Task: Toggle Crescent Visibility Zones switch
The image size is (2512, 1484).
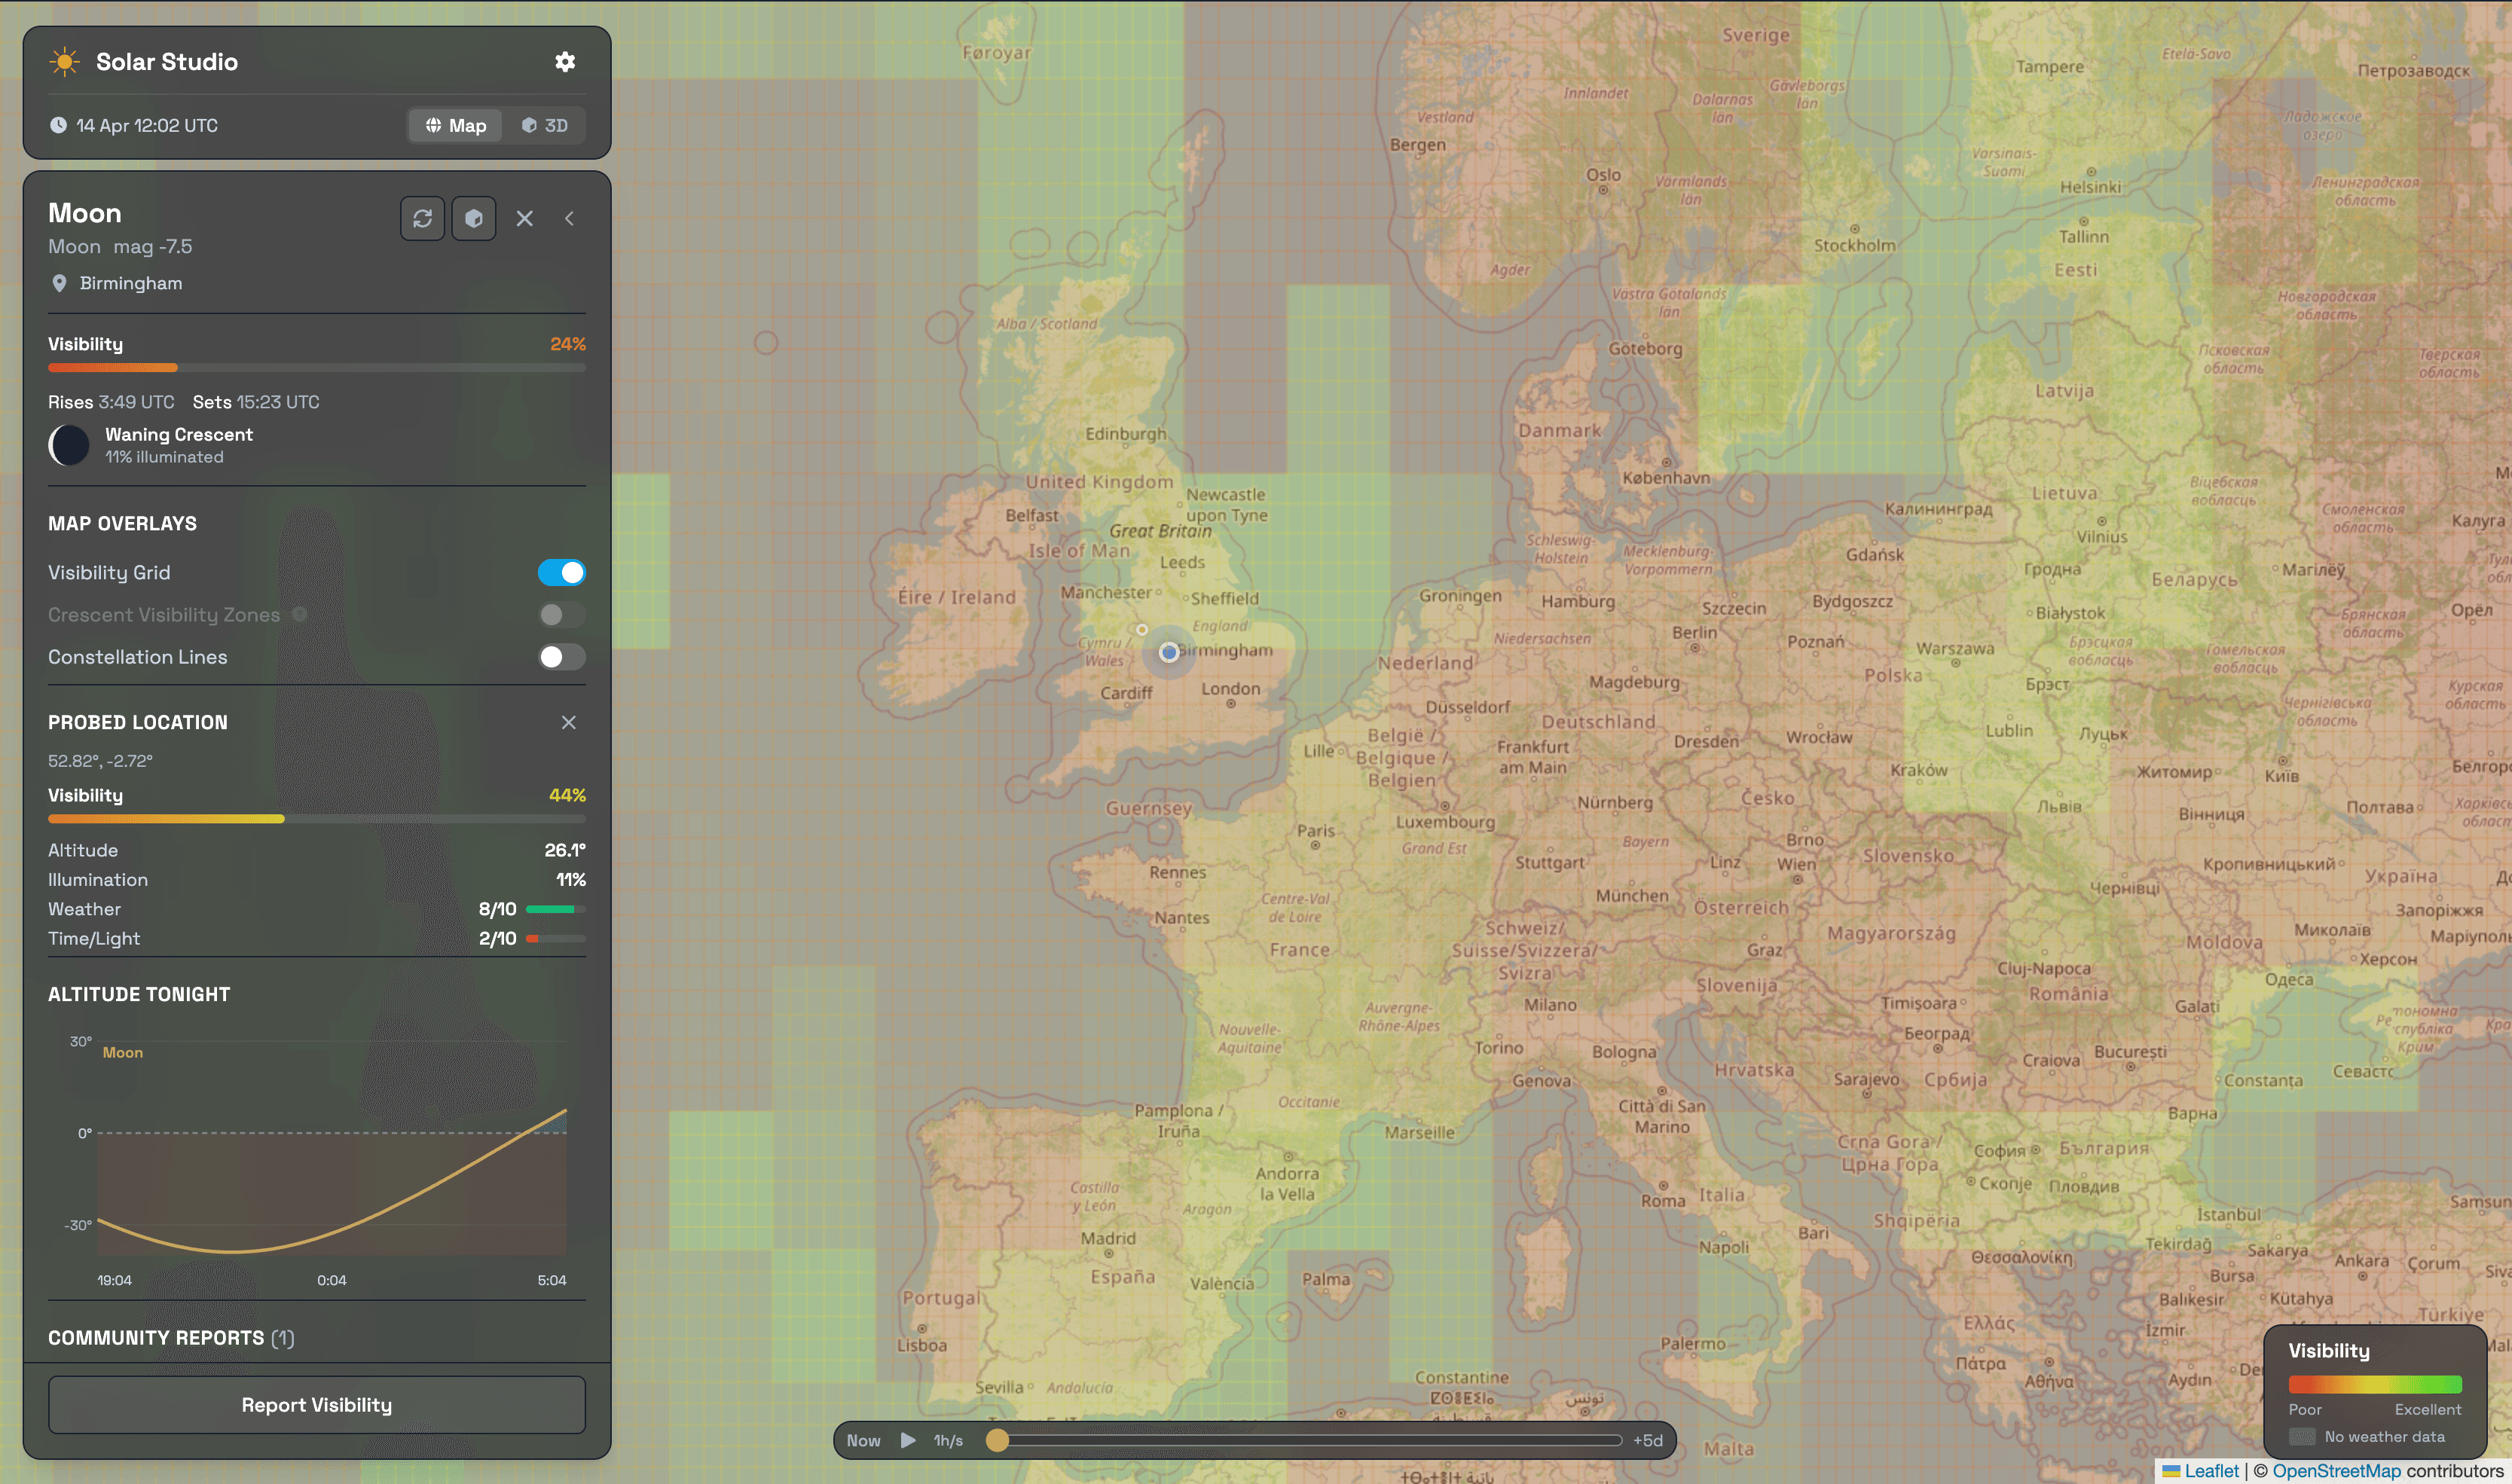Action: (x=561, y=614)
